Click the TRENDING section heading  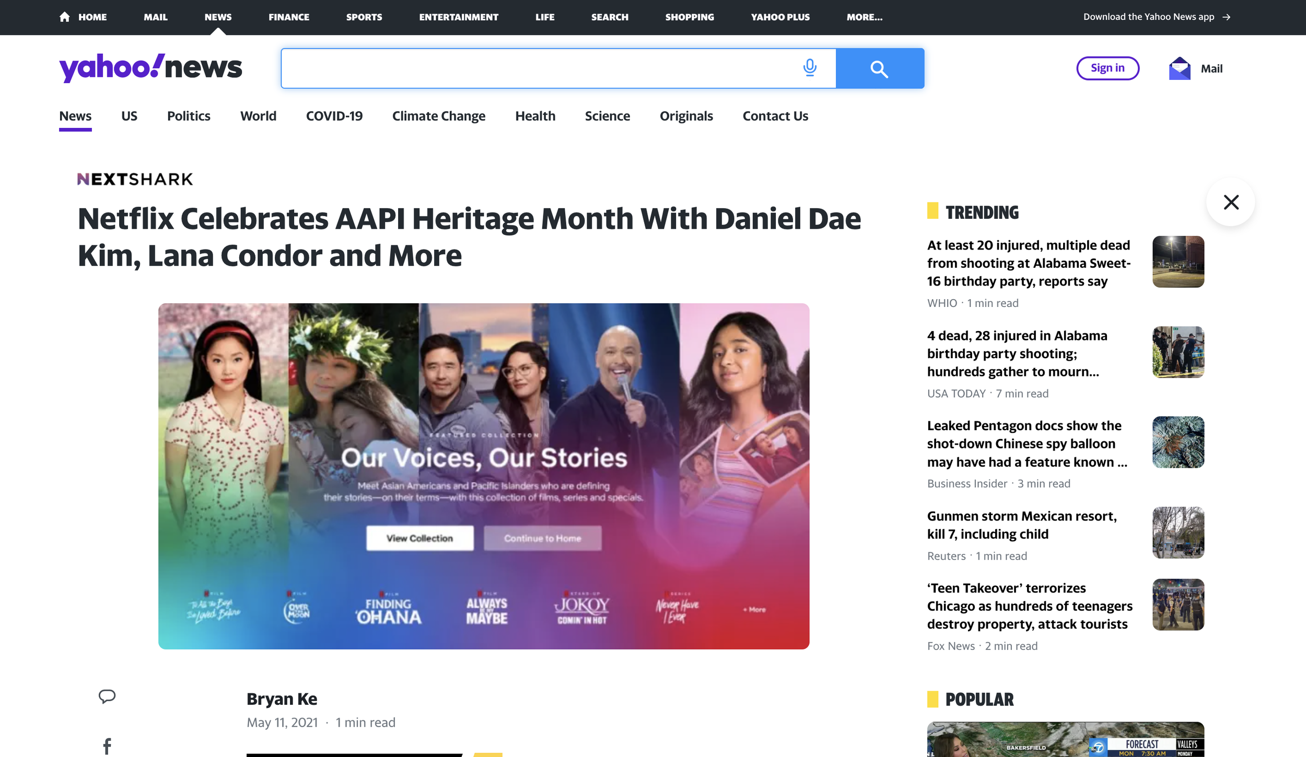point(982,212)
